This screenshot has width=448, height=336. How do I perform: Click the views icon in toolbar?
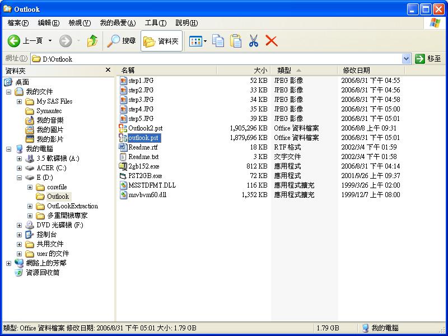195,41
